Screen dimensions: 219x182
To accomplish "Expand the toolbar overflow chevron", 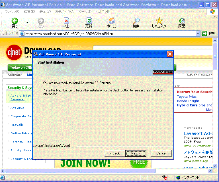I will [216, 17].
